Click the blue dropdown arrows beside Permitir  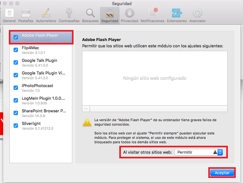point(220,152)
